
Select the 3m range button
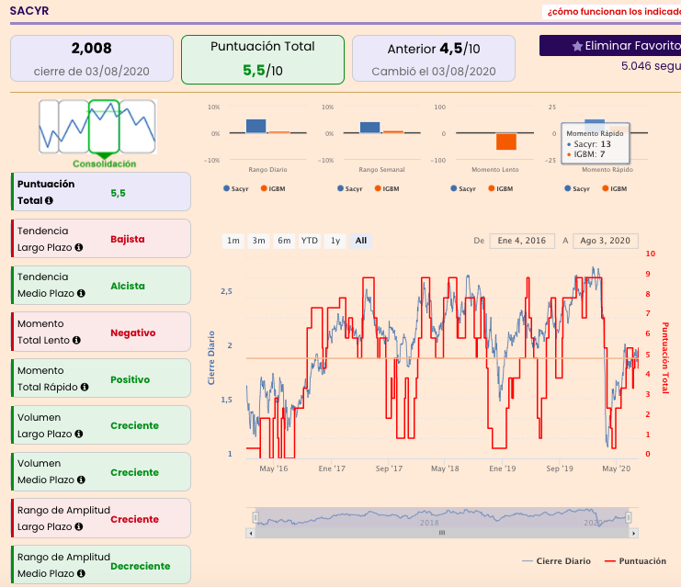tap(259, 241)
